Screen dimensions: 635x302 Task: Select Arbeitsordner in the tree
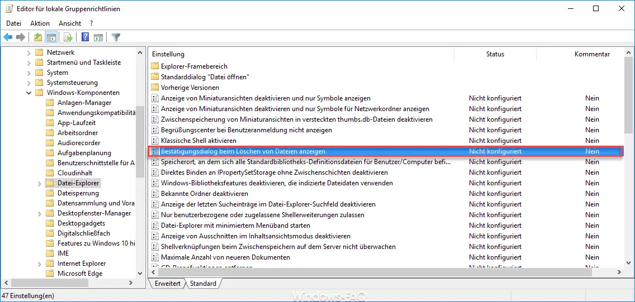tap(78, 133)
